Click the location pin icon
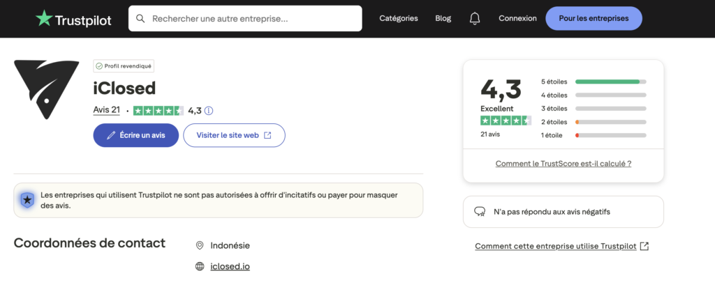Screen dimensions: 715x308 point(200,245)
